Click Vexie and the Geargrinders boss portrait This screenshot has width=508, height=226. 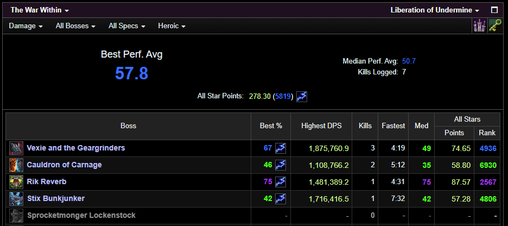tap(16, 148)
